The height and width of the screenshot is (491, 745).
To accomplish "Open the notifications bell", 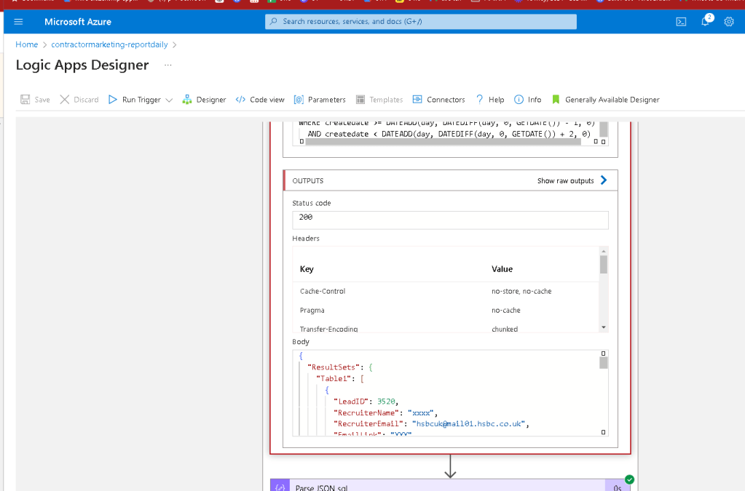I will [x=706, y=21].
